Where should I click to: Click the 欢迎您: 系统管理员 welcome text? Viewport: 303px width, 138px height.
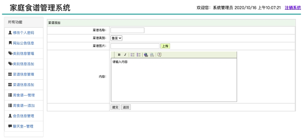[x=215, y=8]
